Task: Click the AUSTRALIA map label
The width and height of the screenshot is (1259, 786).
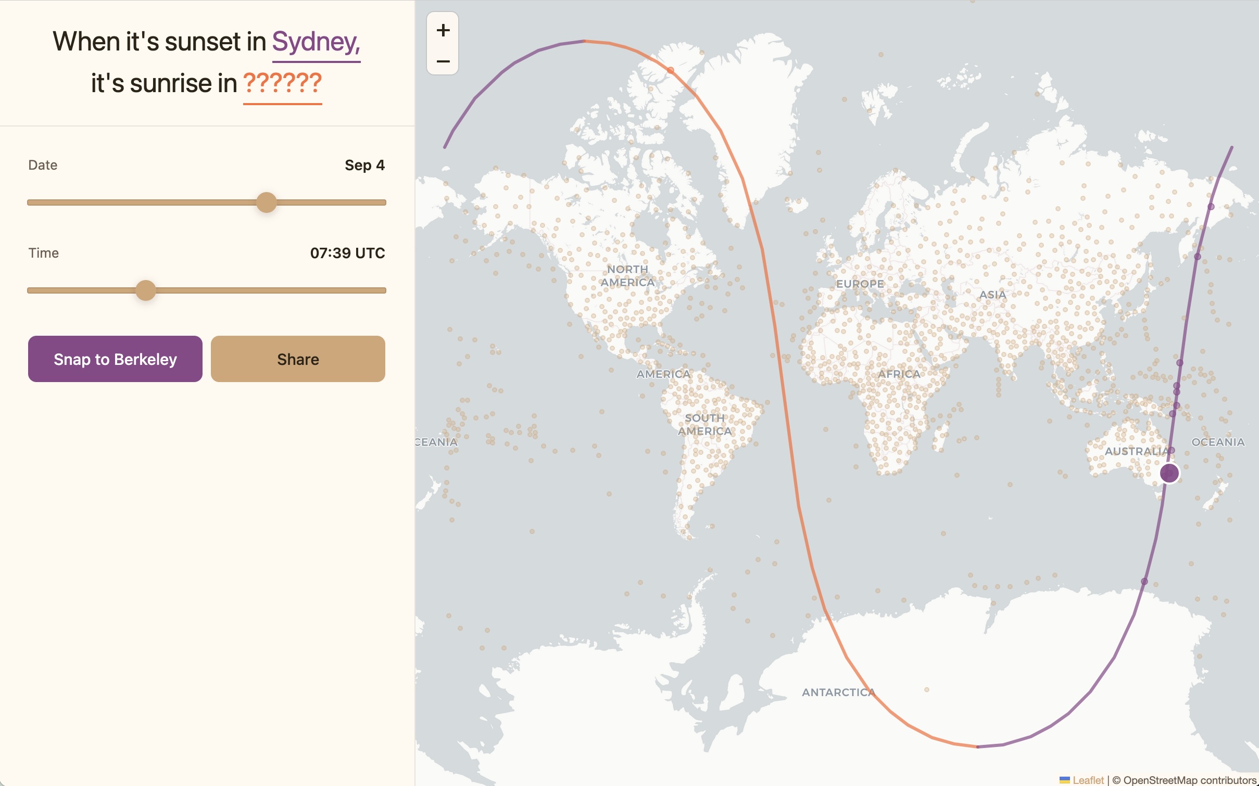Action: click(1136, 451)
